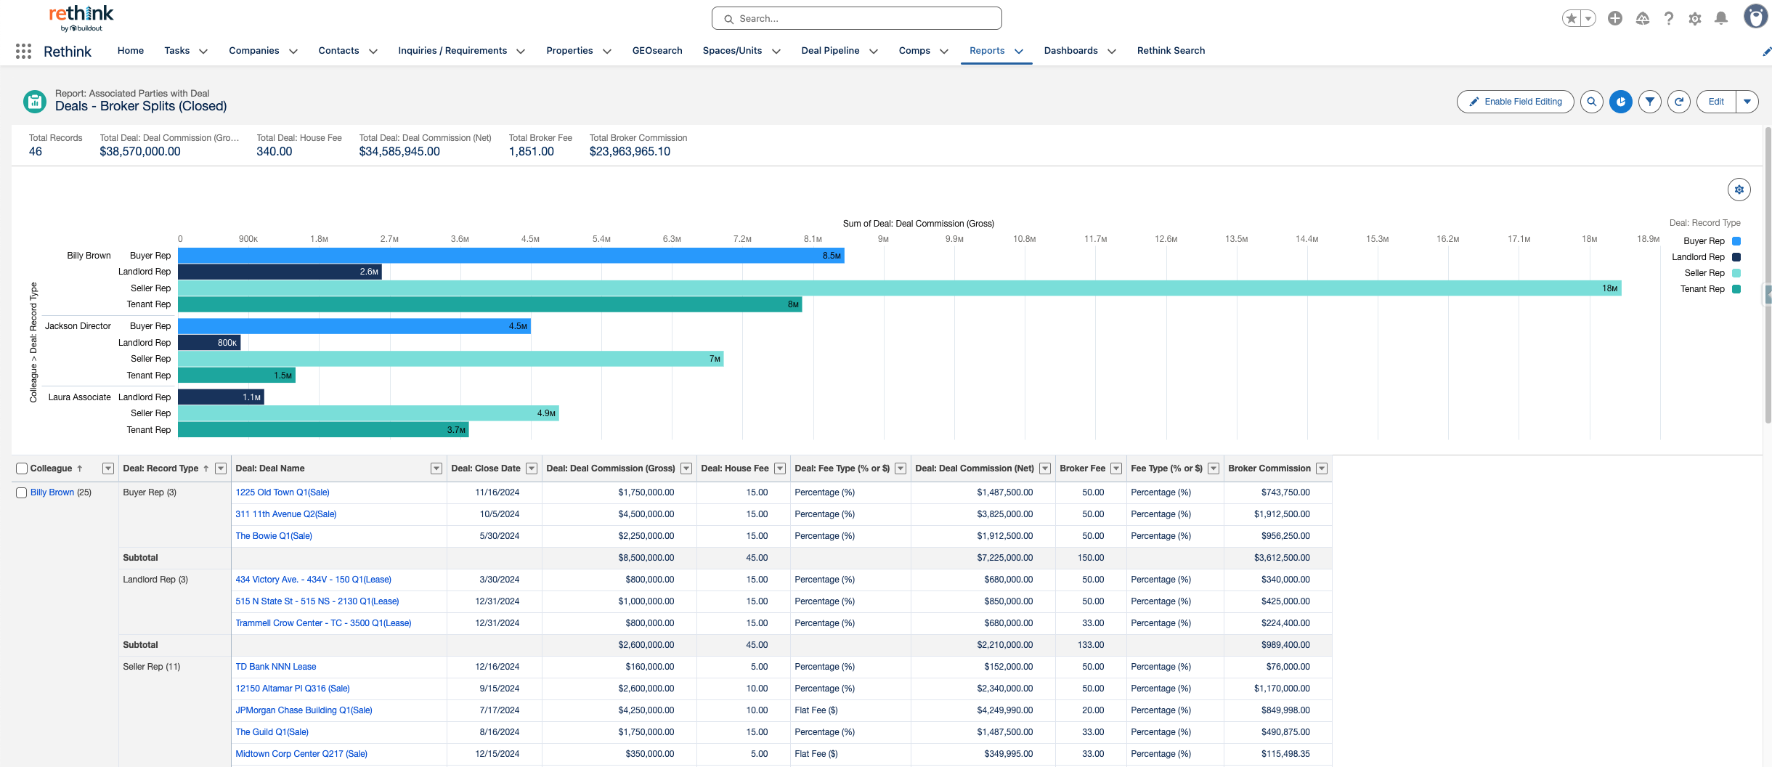Open the App Launcher grid icon
Screen dimensions: 1772x767
pyautogui.click(x=23, y=51)
